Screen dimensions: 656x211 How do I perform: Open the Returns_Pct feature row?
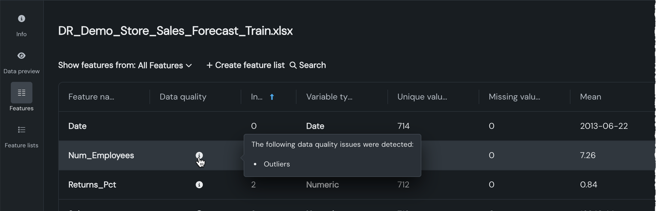(92, 185)
